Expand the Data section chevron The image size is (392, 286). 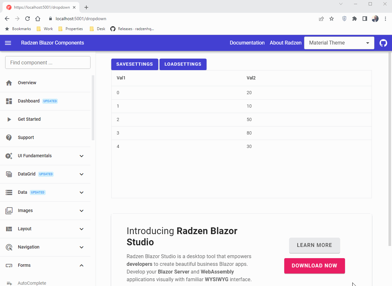[82, 192]
